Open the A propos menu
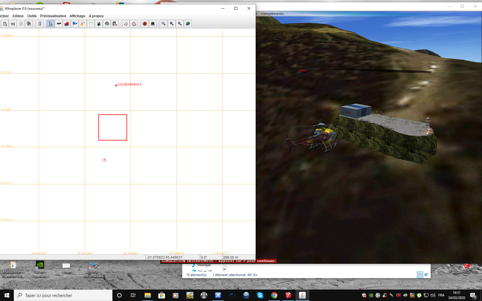This screenshot has width=482, height=301. pos(96,16)
